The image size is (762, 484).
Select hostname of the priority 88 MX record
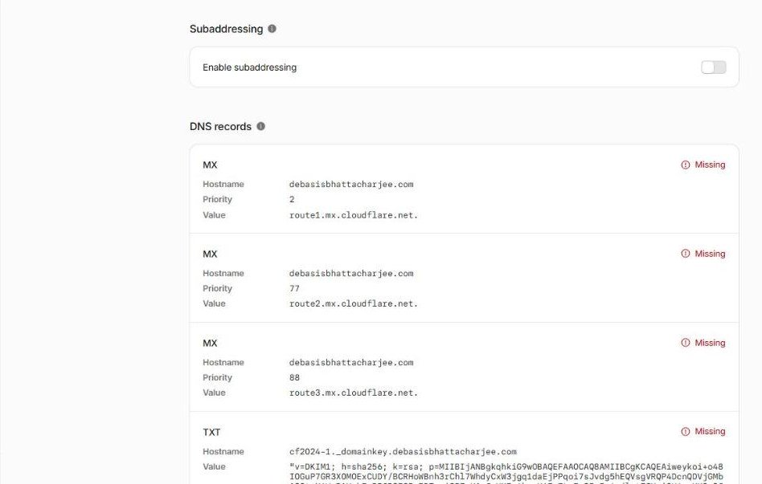351,363
